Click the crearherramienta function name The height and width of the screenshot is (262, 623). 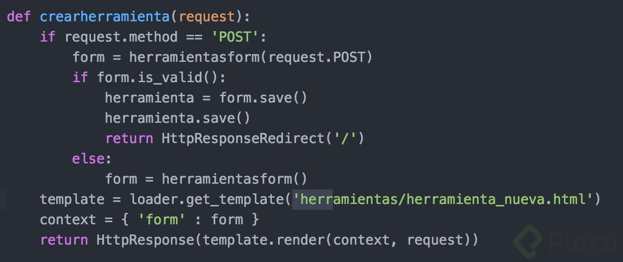click(x=104, y=16)
